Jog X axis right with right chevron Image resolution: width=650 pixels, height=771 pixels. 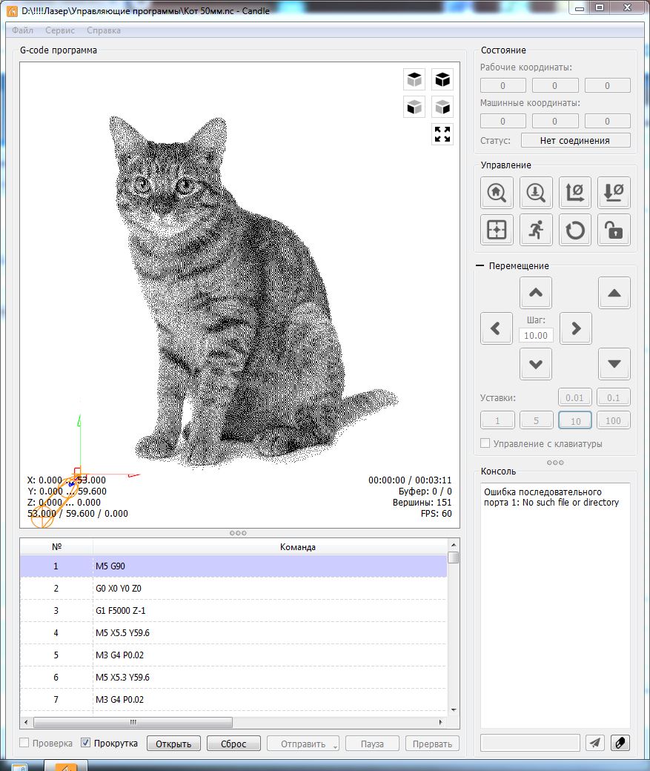point(576,328)
